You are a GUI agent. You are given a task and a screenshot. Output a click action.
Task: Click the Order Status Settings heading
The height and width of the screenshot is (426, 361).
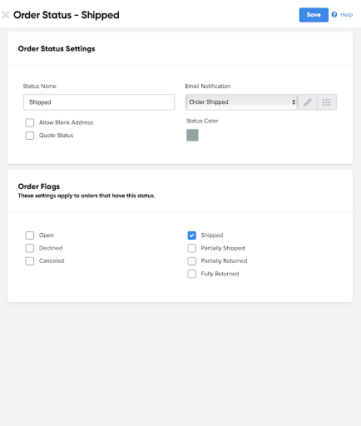[x=57, y=49]
